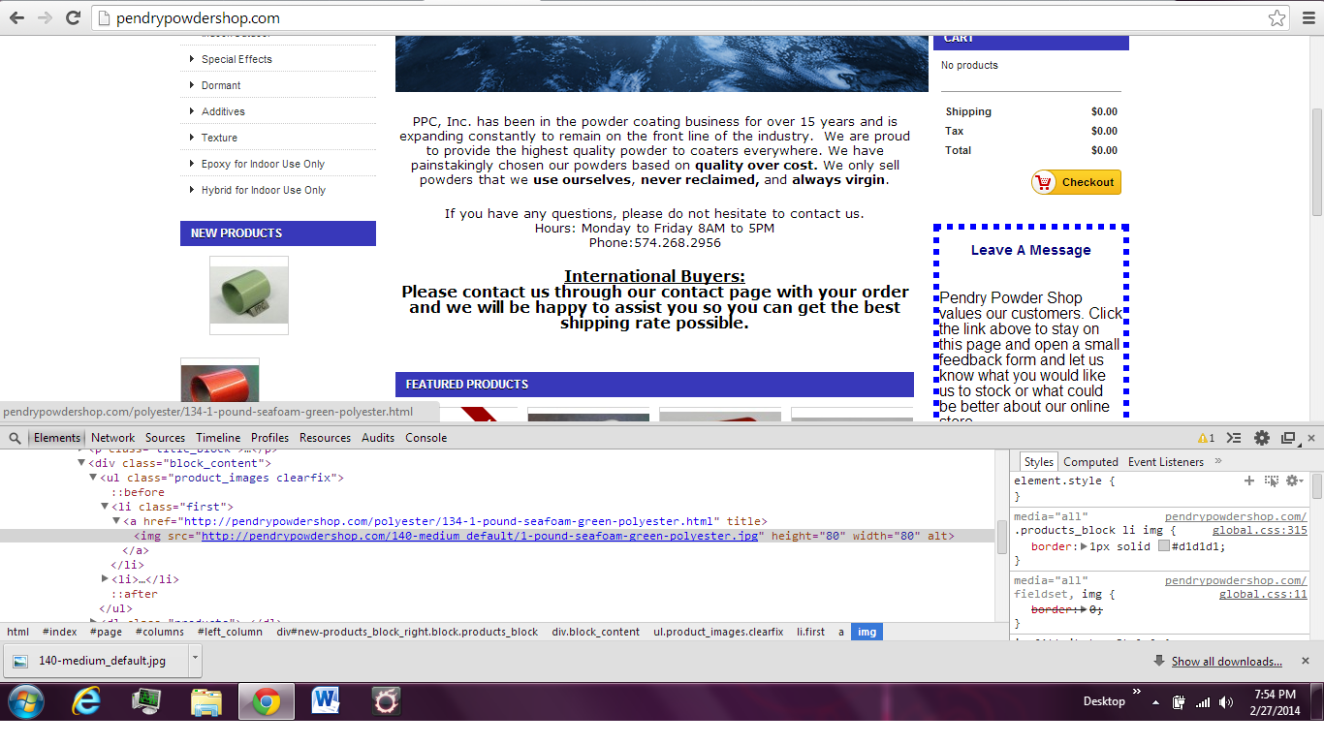Open the Special Effects category
Screen dimensions: 1324x744
tap(236, 59)
